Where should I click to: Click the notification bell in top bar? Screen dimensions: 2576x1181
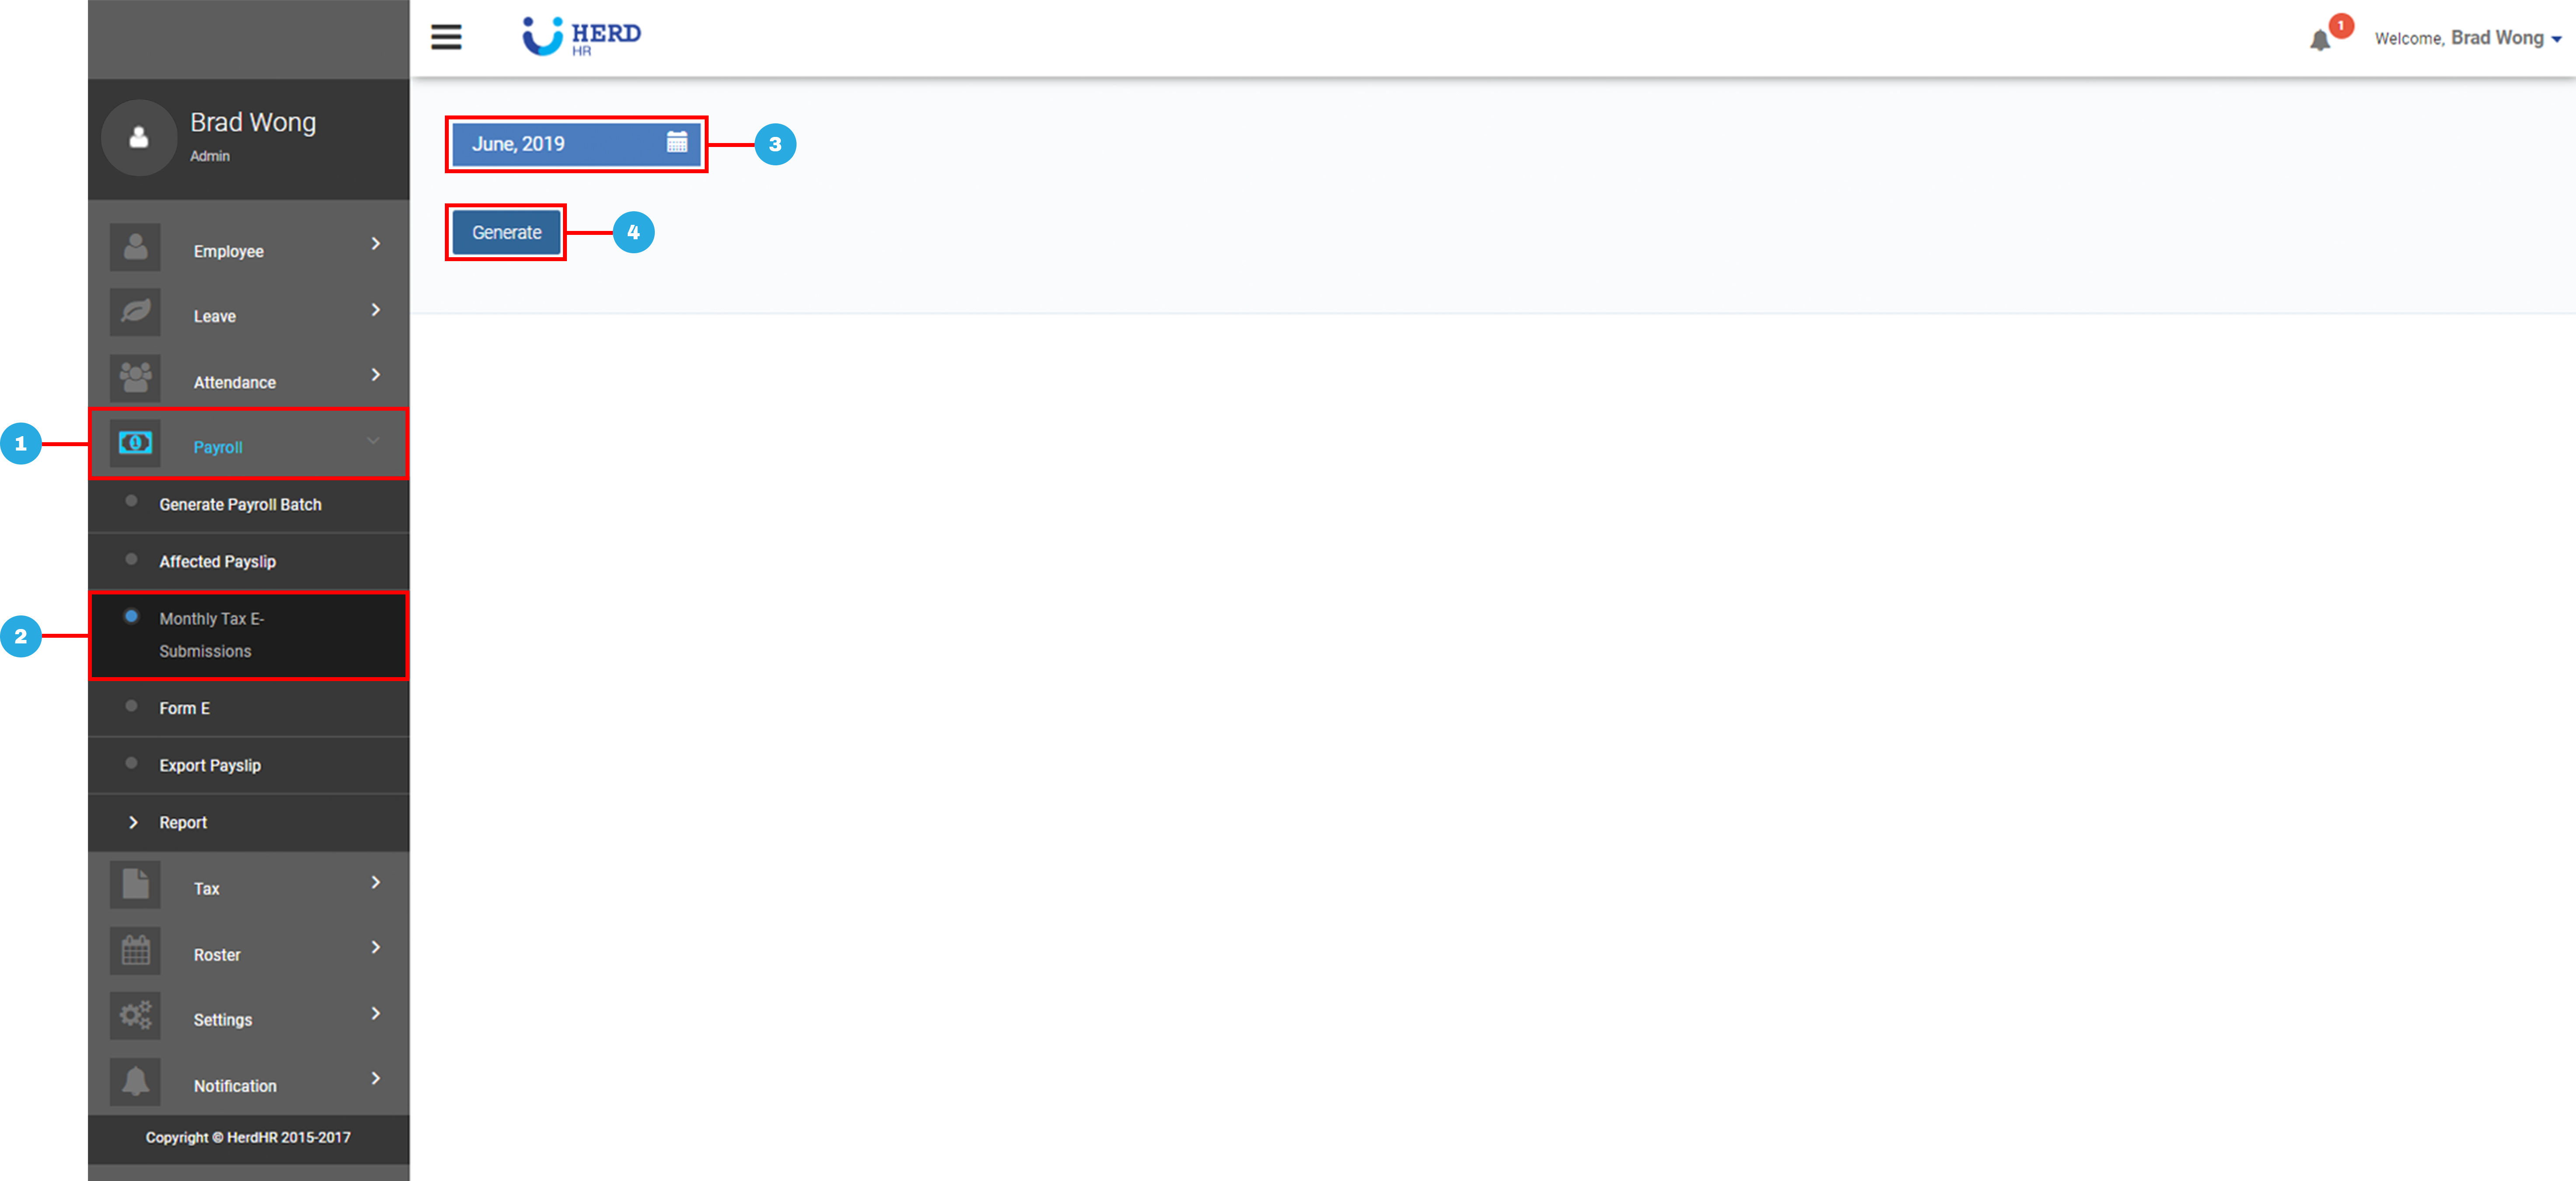click(2321, 40)
